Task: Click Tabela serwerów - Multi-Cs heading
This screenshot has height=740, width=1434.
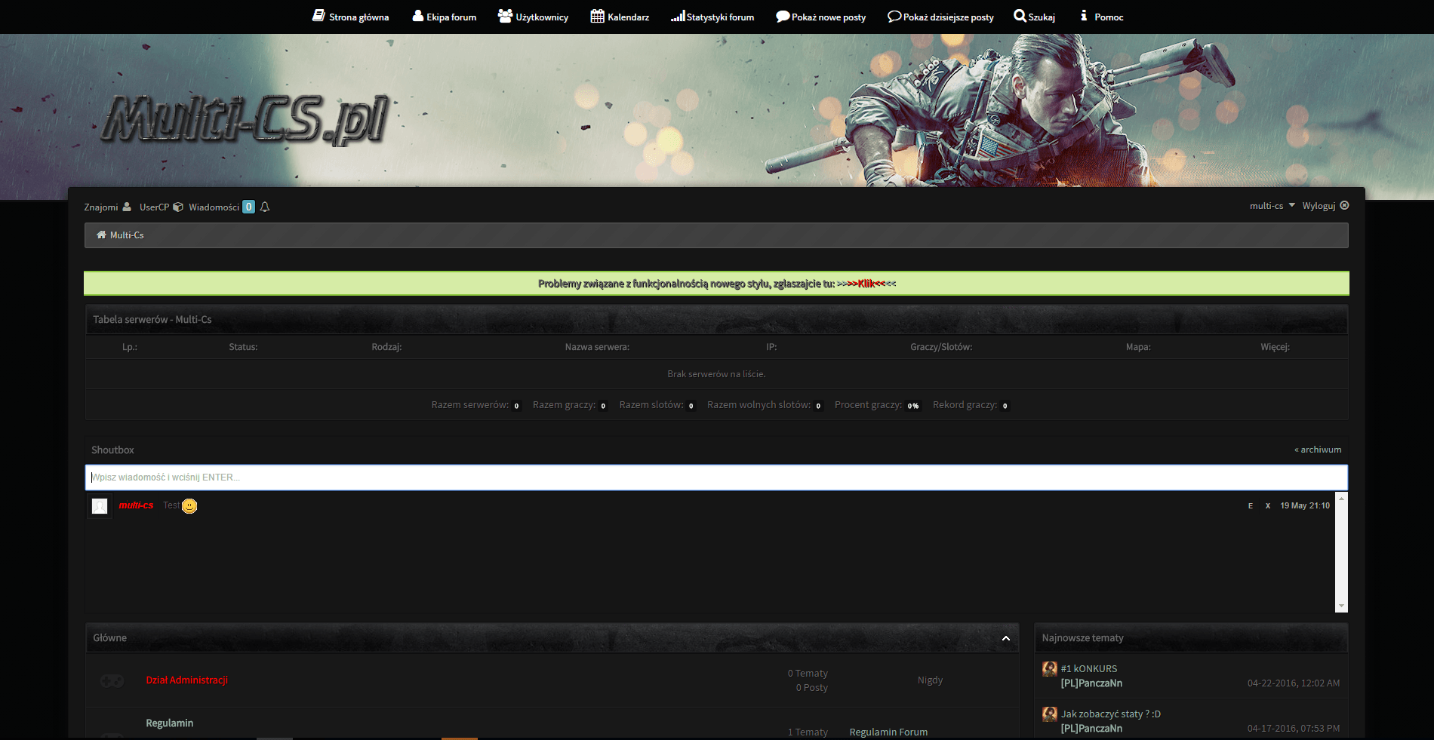Action: [x=152, y=320]
